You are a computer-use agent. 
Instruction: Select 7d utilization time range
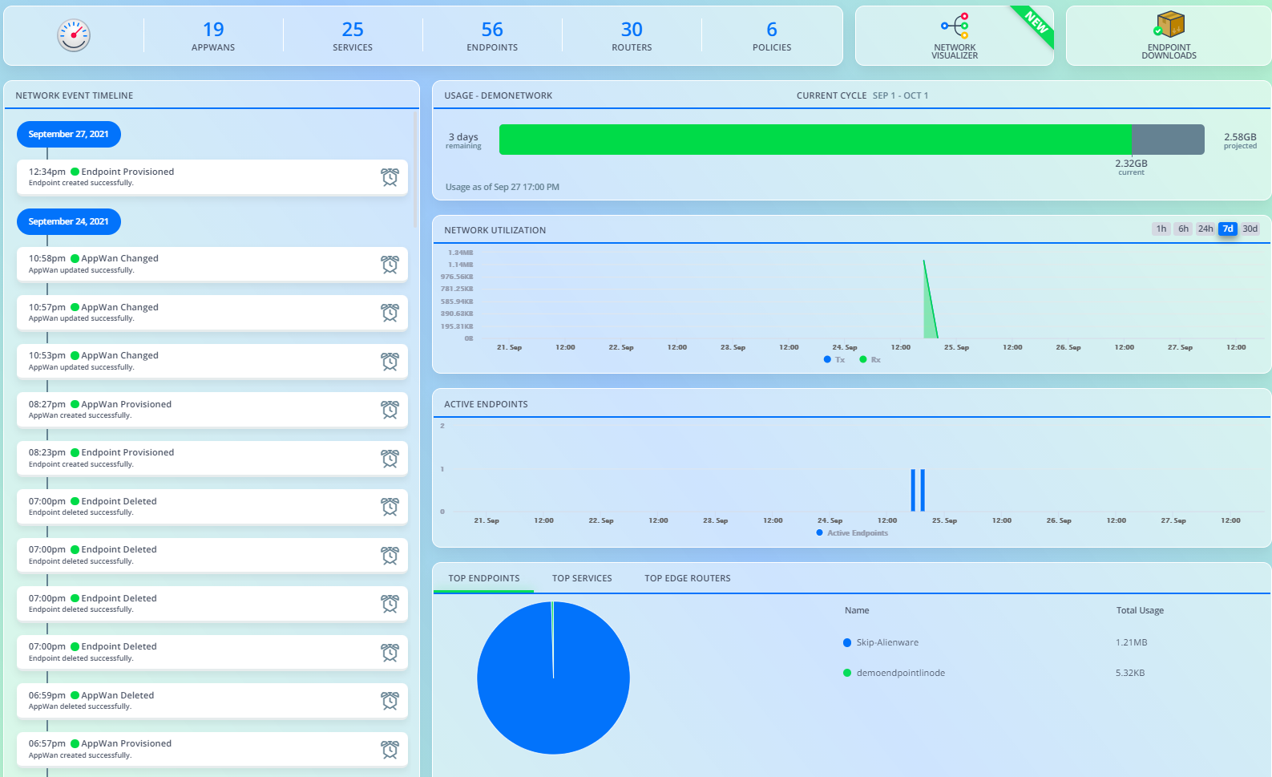1228,229
